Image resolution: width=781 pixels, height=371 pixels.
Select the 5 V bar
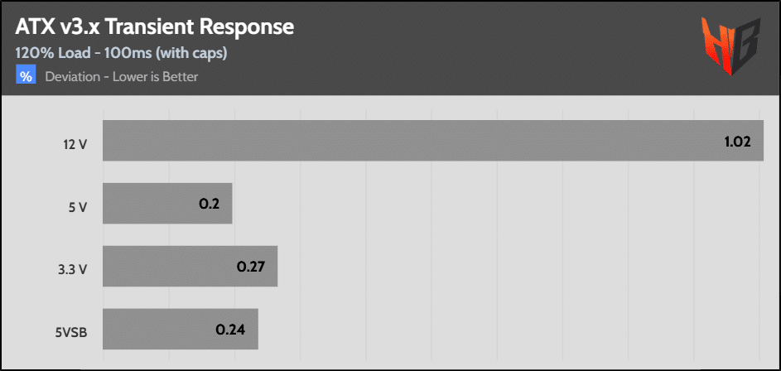pos(167,203)
